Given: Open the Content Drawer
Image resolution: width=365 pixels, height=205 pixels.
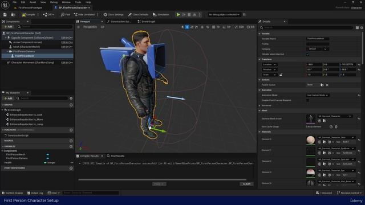Looking at the screenshot, I should coord(13,193).
